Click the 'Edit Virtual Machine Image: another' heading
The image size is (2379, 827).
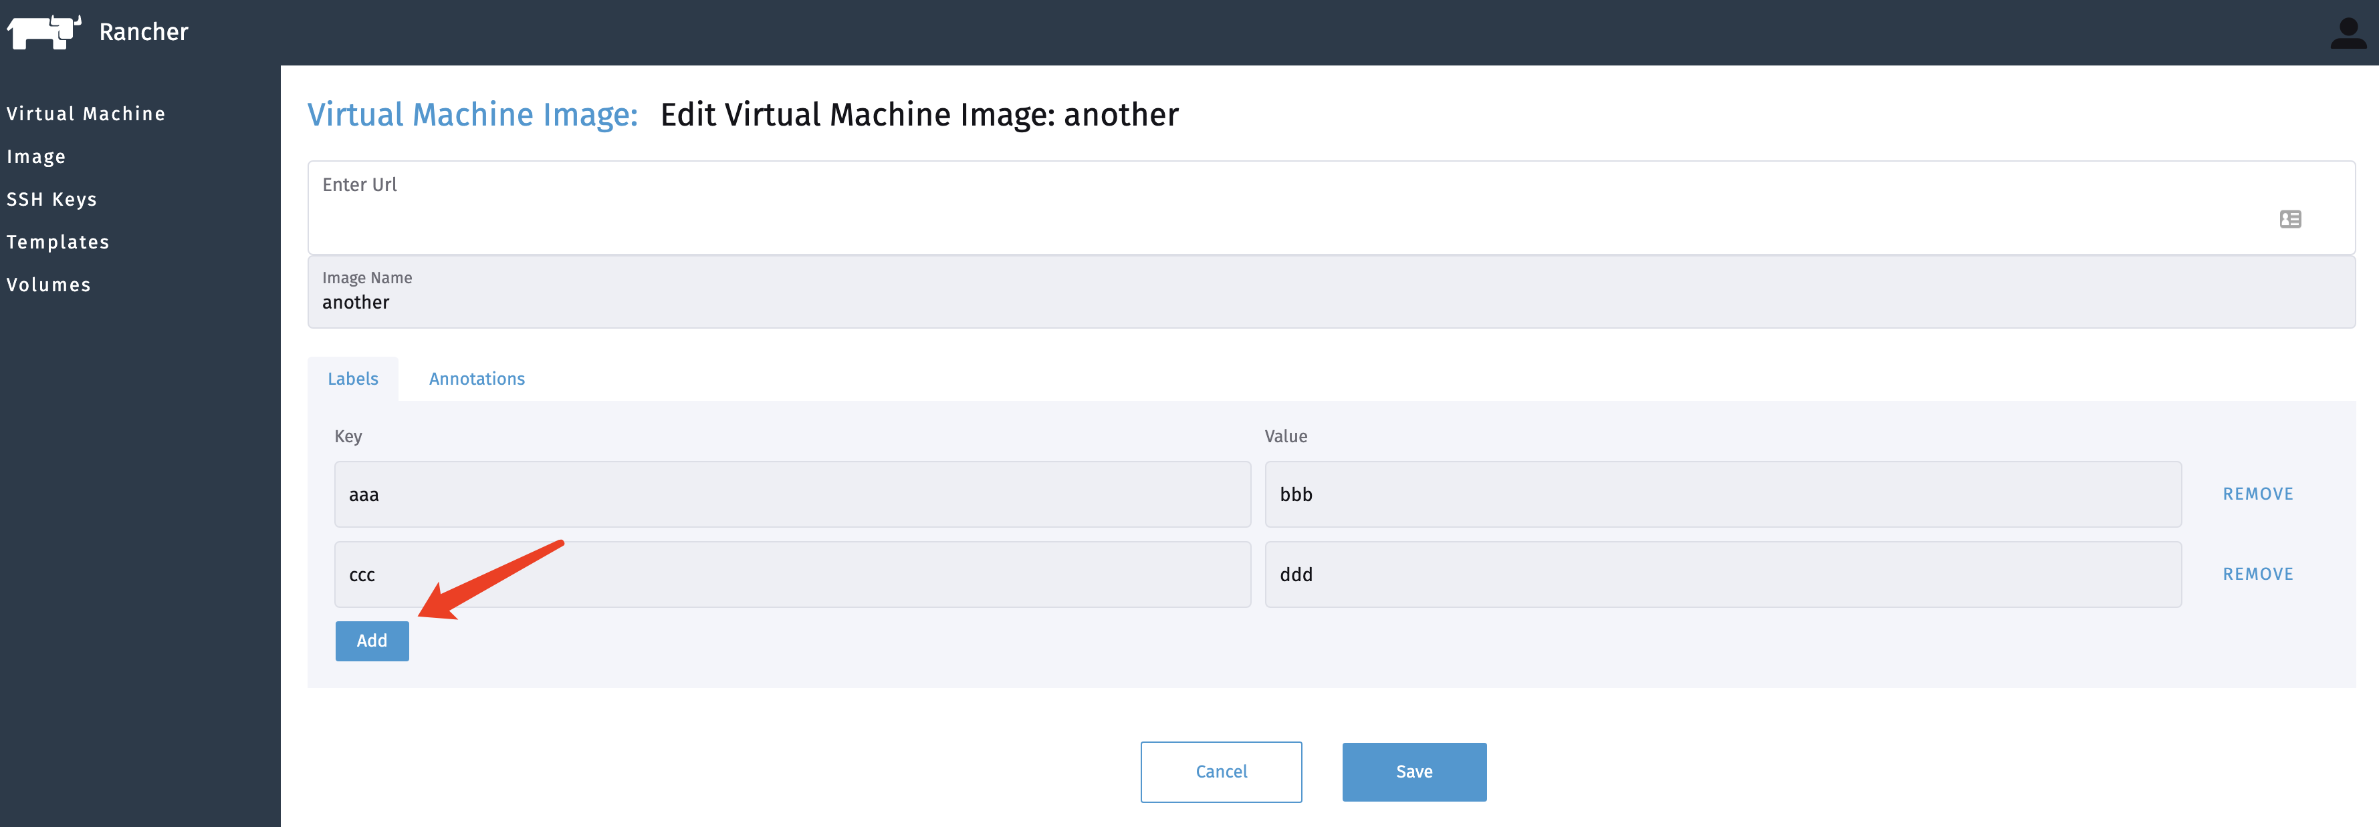pyautogui.click(x=919, y=114)
